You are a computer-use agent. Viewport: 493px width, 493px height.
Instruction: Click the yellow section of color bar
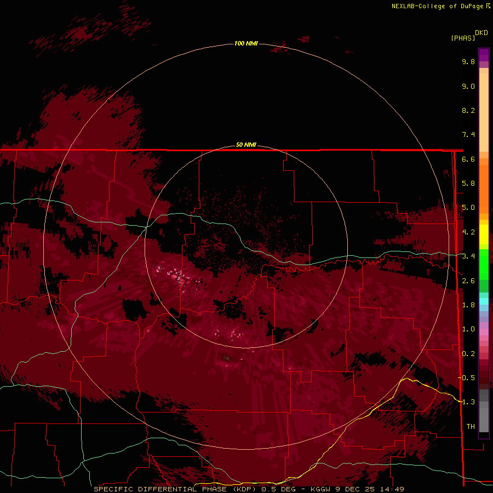(x=484, y=234)
